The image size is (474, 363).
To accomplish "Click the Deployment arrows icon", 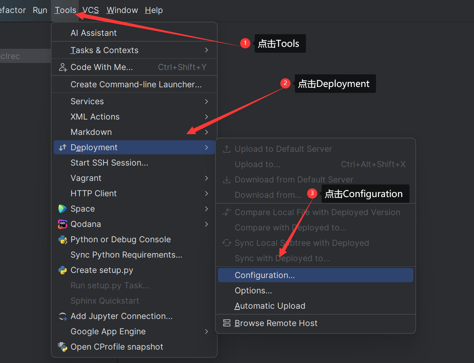I will pos(63,147).
